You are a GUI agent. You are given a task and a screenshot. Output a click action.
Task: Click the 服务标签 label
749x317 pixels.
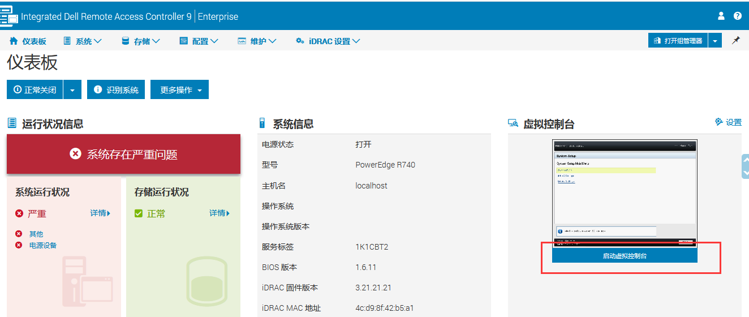click(278, 247)
